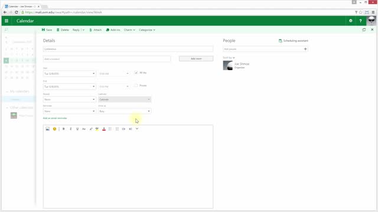Click Add an email reminder link
Viewport: 378px width, 212px height.
[x=55, y=118]
